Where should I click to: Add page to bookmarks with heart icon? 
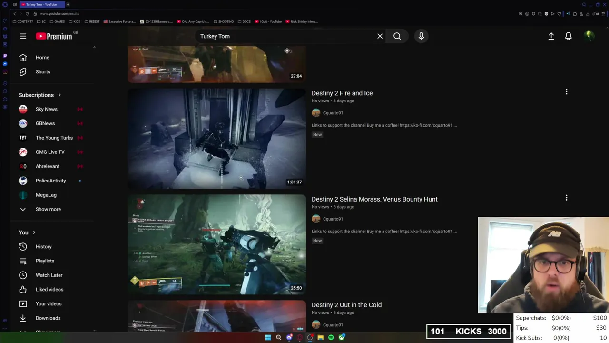pos(559,14)
